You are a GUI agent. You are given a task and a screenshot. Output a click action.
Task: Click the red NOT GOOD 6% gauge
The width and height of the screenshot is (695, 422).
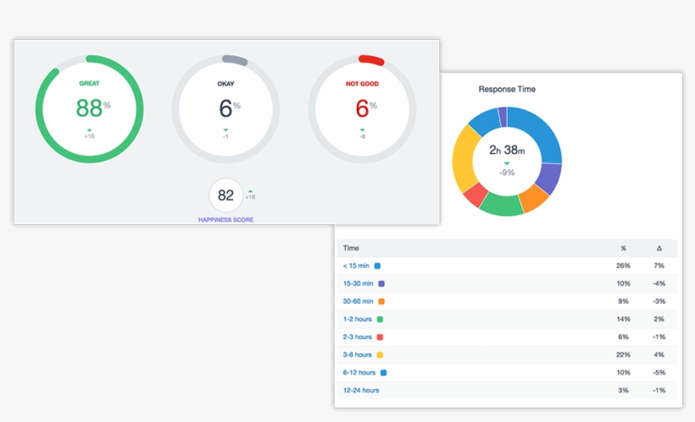(362, 109)
